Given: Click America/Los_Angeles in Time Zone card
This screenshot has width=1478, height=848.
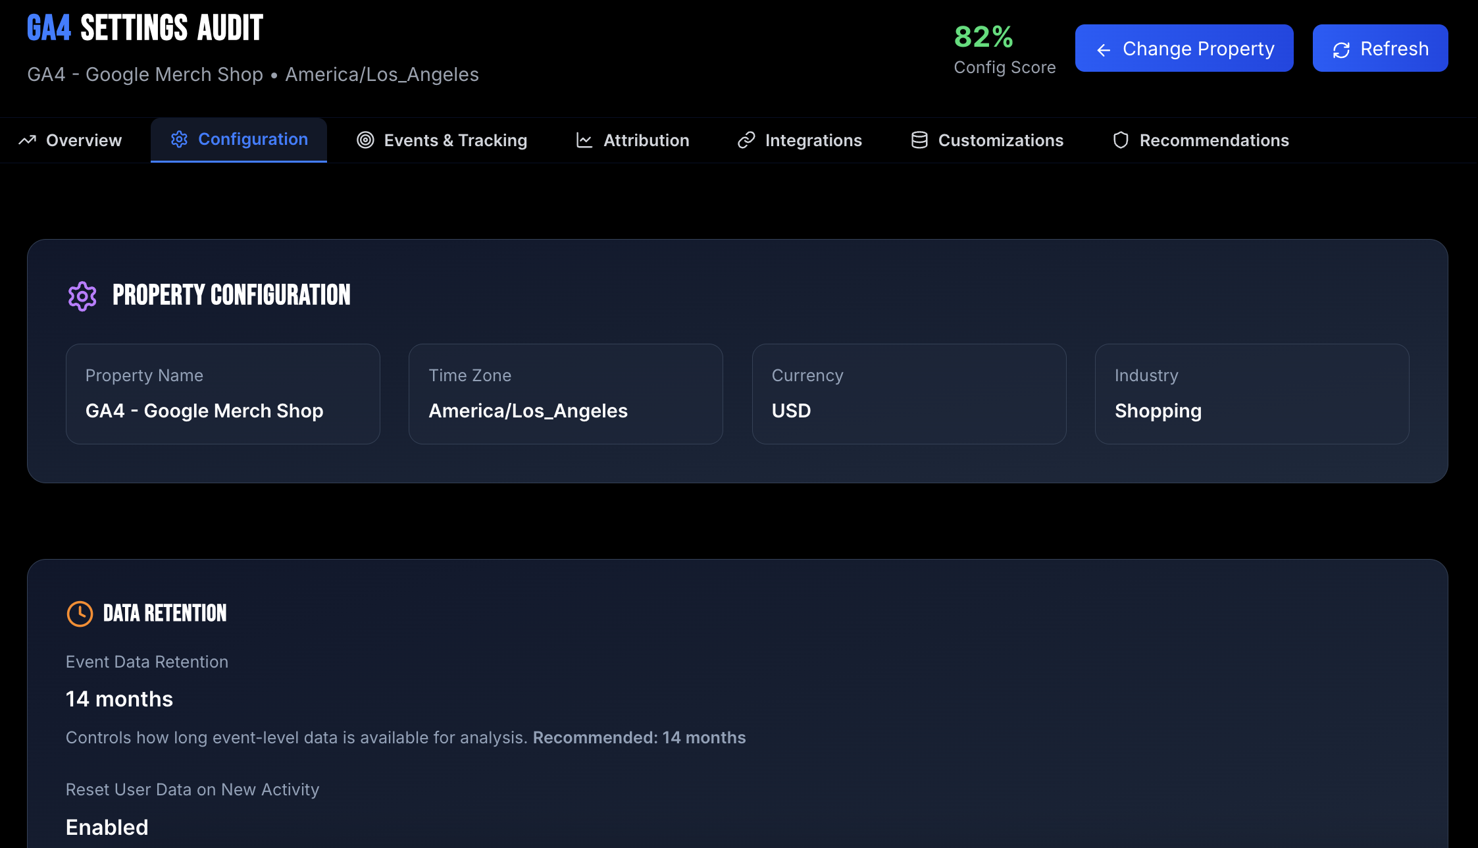Looking at the screenshot, I should (528, 411).
